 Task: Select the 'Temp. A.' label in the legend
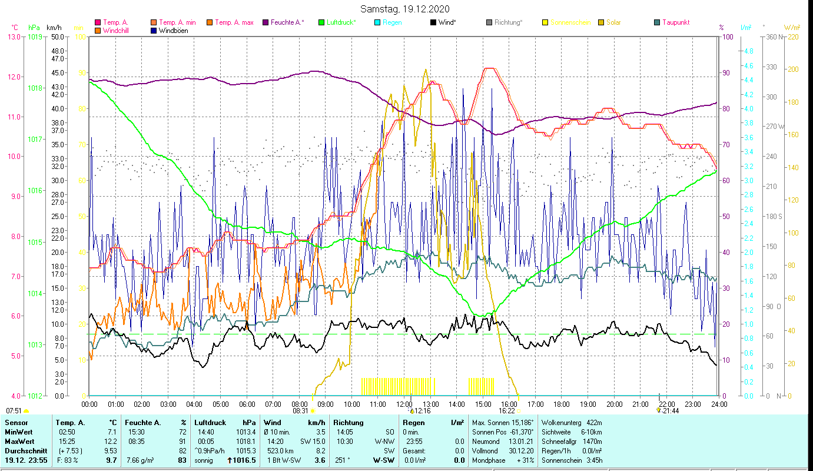click(x=115, y=23)
